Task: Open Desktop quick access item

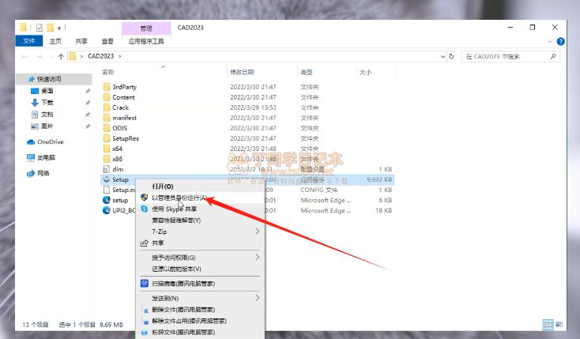Action: 47,91
